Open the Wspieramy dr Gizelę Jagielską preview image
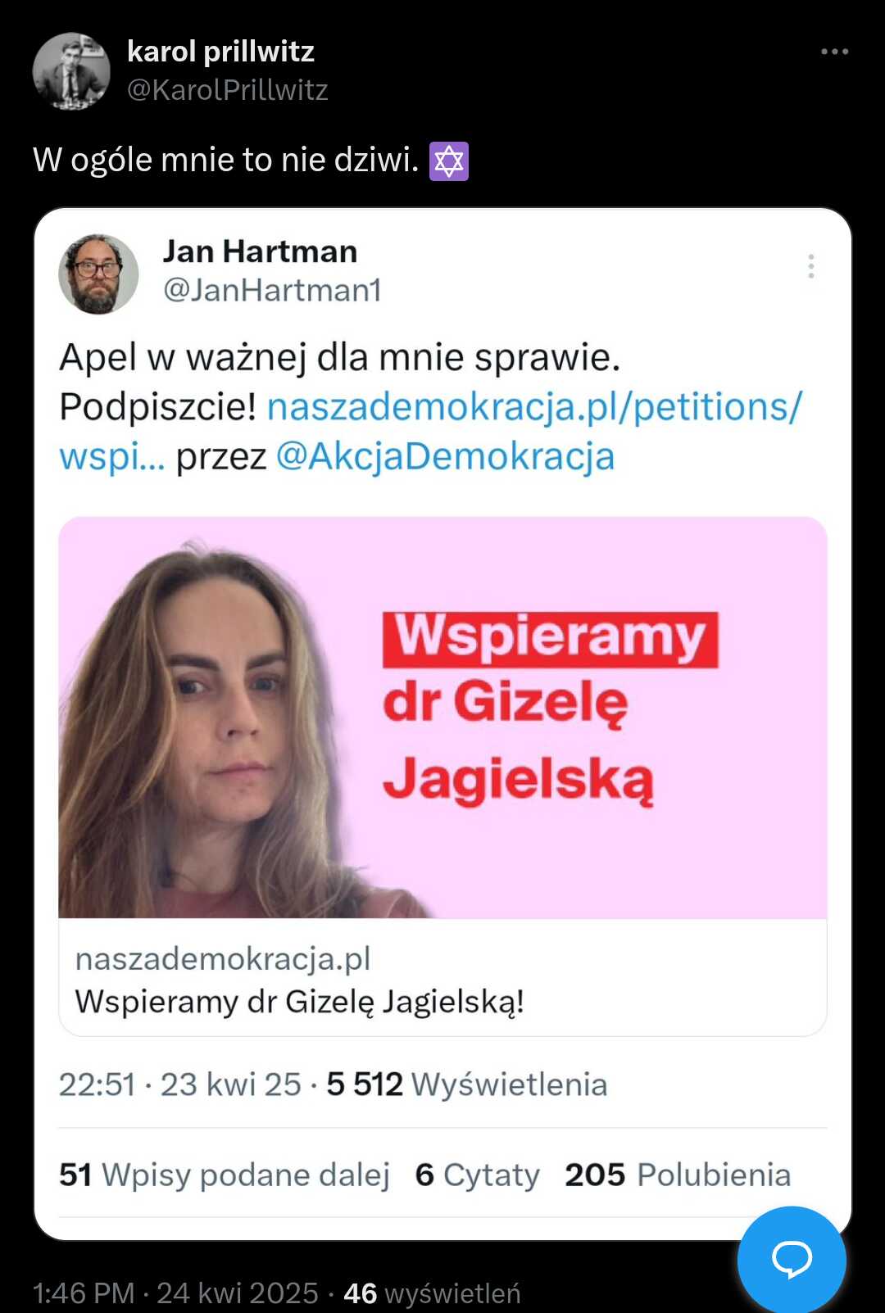The height and width of the screenshot is (1313, 885). 442,717
